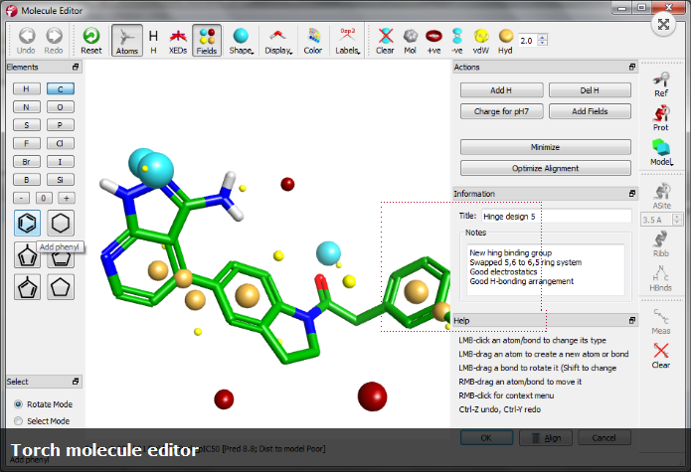This screenshot has height=472, width=691.
Task: Select element H
Action: 27,89
